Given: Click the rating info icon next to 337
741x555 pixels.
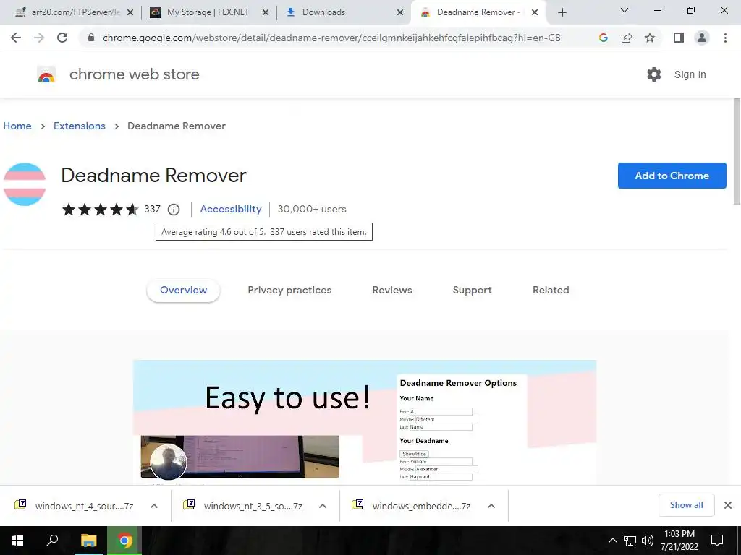Looking at the screenshot, I should coord(174,209).
